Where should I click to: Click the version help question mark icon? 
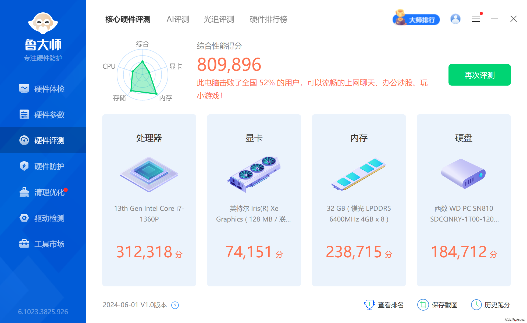(175, 305)
